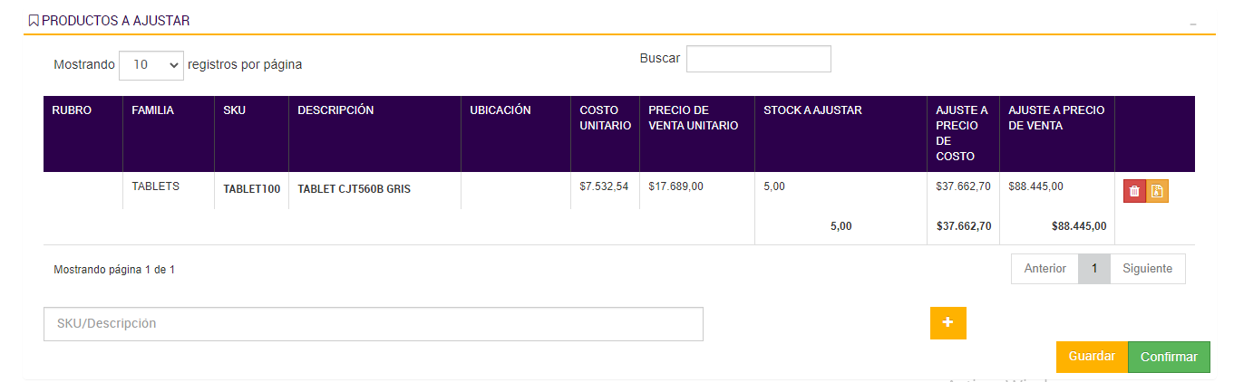The height and width of the screenshot is (382, 1234).
Task: Click the Buscar search field
Action: coord(758,59)
